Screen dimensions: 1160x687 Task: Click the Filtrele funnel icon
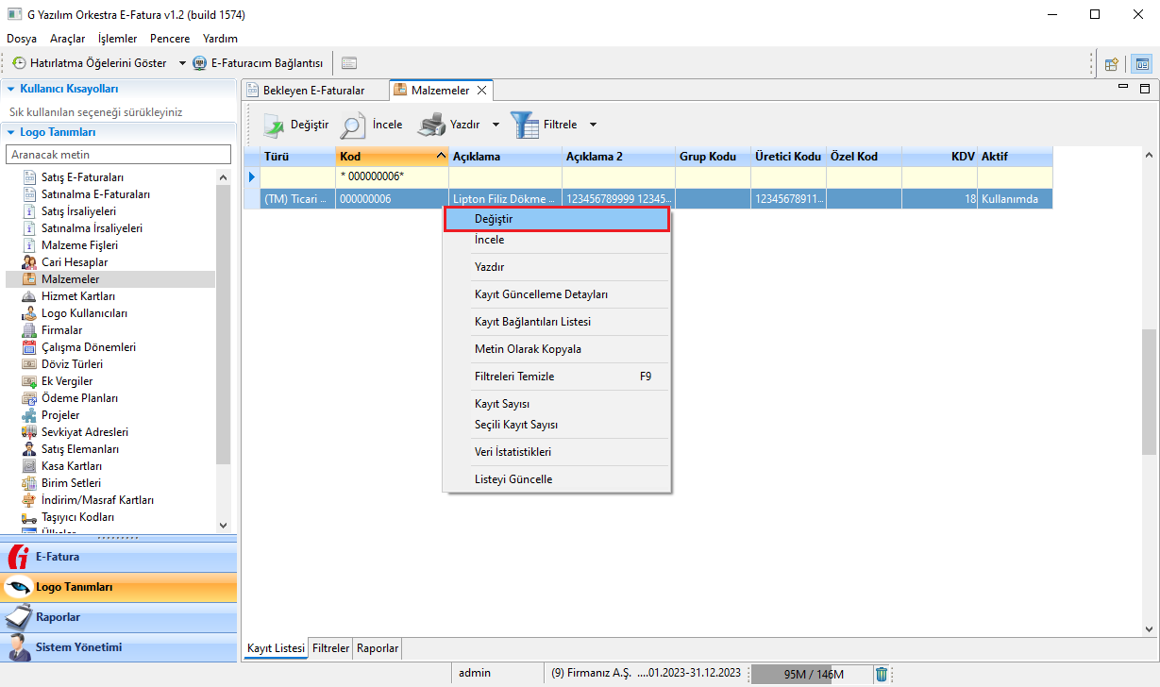click(526, 125)
